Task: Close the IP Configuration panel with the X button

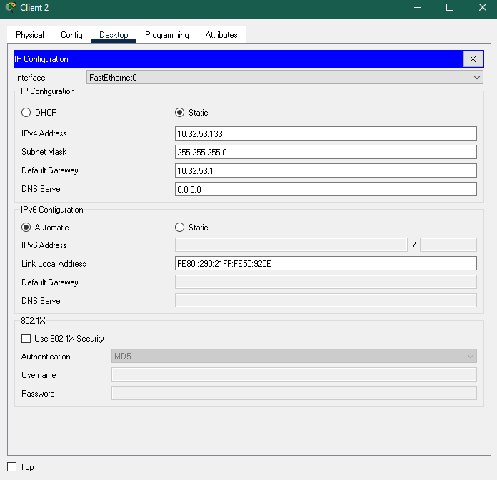Action: click(x=473, y=59)
